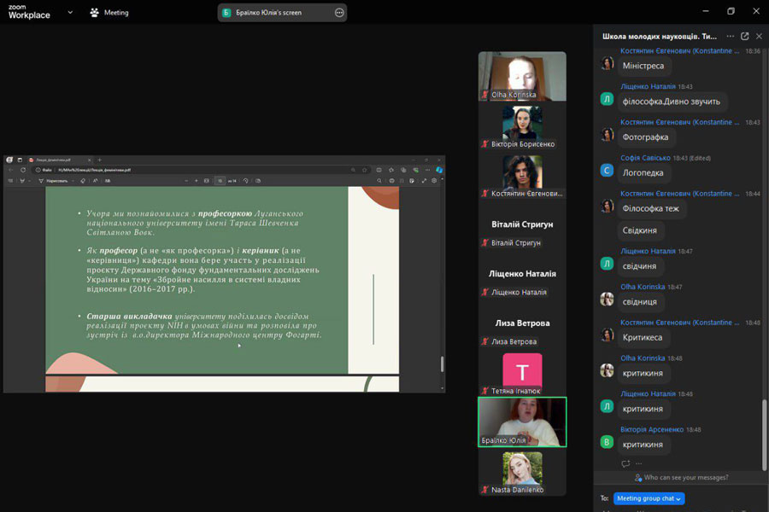Select Olha Korinska's video thumbnail

coord(521,74)
